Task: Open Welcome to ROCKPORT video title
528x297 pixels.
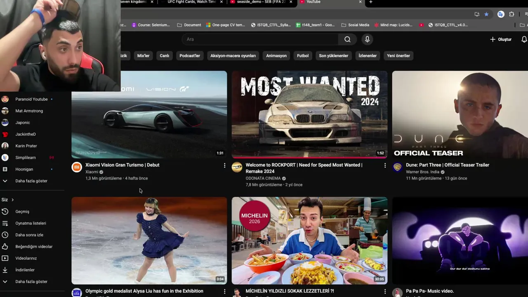Action: point(304,168)
